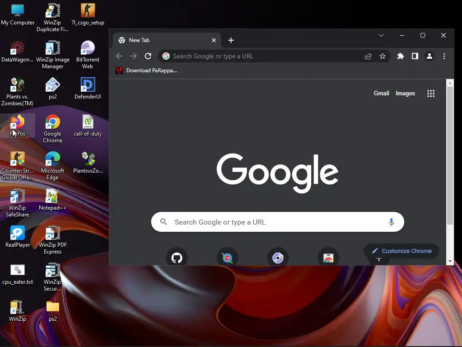Select the WinZip Secur... desktop shortcut

[52, 277]
